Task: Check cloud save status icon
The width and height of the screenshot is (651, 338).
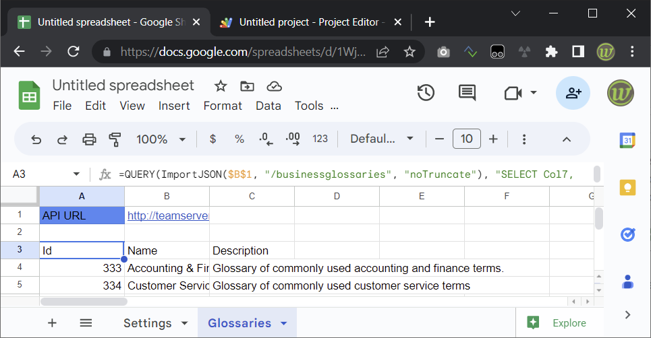Action: [274, 86]
